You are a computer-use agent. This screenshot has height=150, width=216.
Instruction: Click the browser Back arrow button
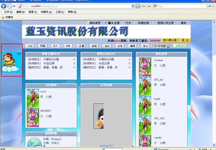(3, 6)
